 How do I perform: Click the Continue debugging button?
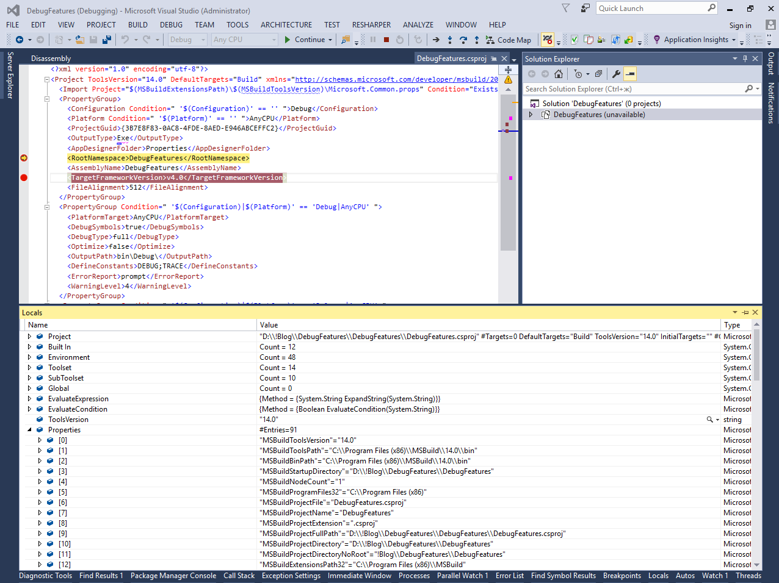(305, 40)
